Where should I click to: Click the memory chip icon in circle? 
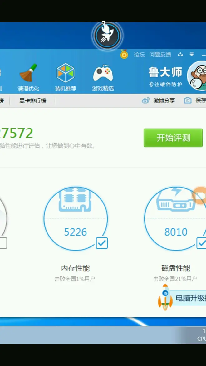75,199
